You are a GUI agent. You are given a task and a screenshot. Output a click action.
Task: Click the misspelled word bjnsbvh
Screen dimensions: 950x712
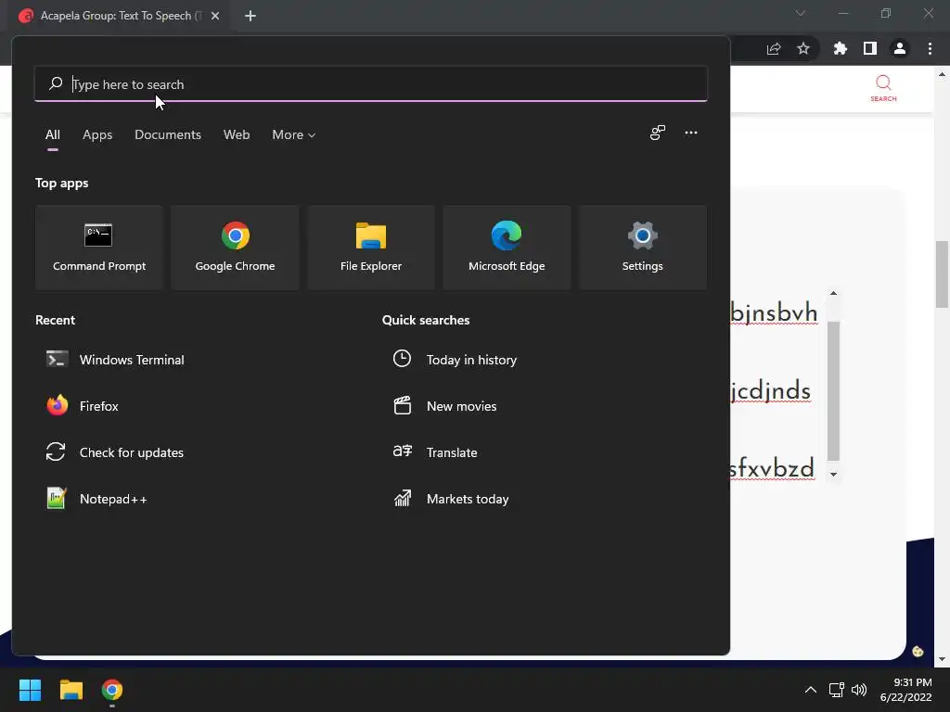774,312
